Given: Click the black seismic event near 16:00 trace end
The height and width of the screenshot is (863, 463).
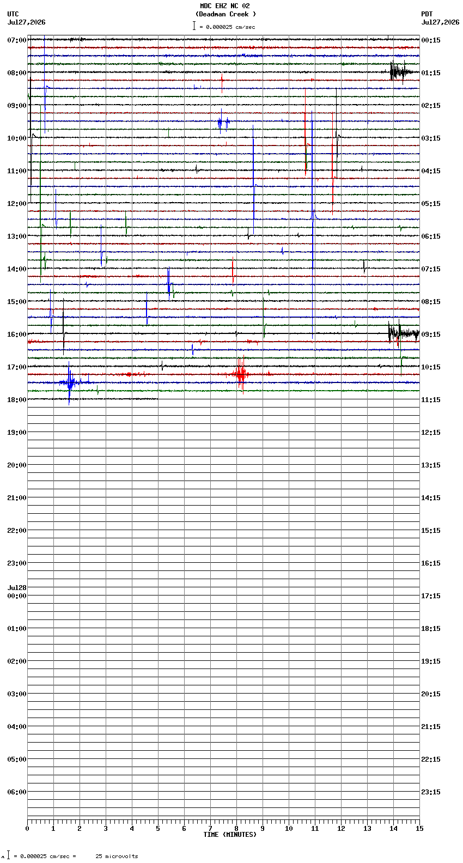Looking at the screenshot, I should click(x=403, y=333).
